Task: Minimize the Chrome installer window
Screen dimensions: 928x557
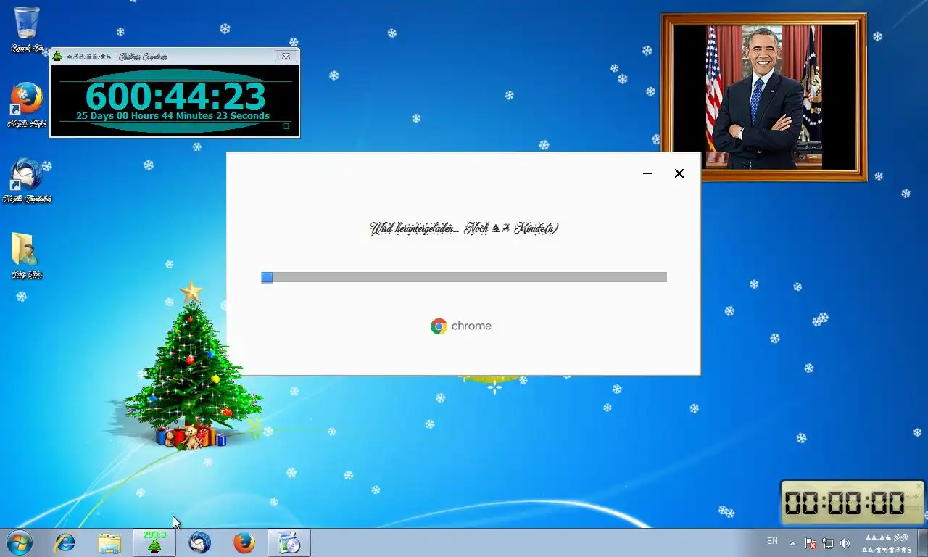Action: [x=647, y=173]
